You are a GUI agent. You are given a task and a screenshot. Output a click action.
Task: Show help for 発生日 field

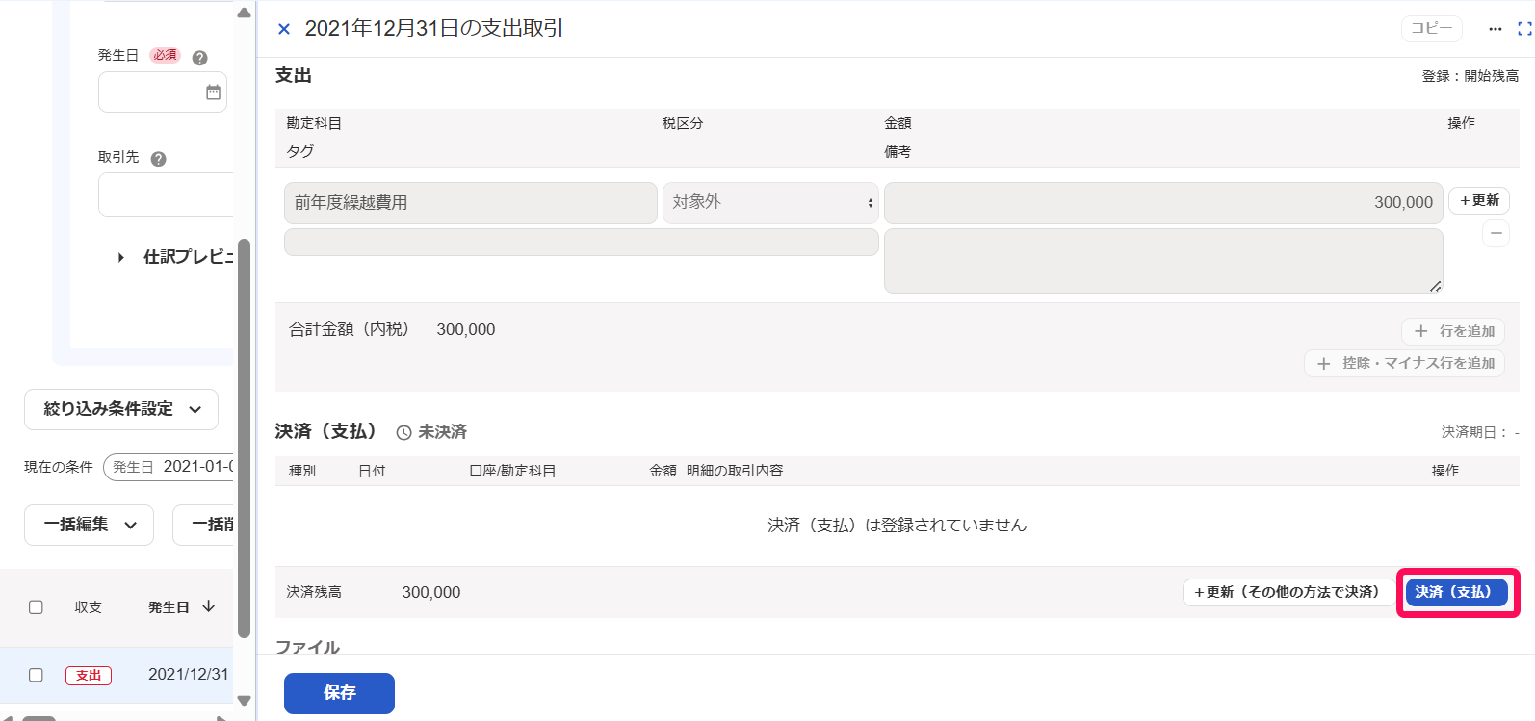200,58
